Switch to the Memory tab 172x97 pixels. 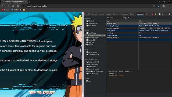click(x=132, y=14)
